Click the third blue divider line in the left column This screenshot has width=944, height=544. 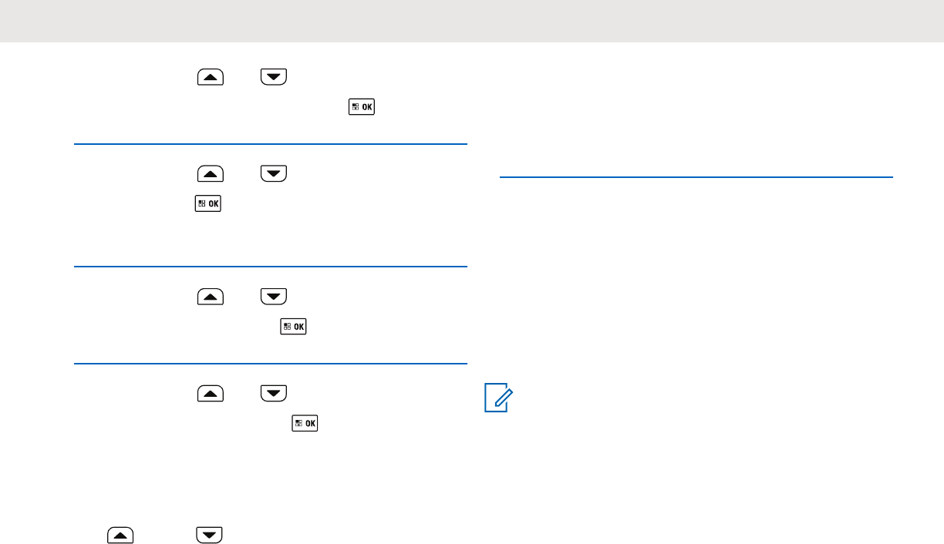coord(271,363)
